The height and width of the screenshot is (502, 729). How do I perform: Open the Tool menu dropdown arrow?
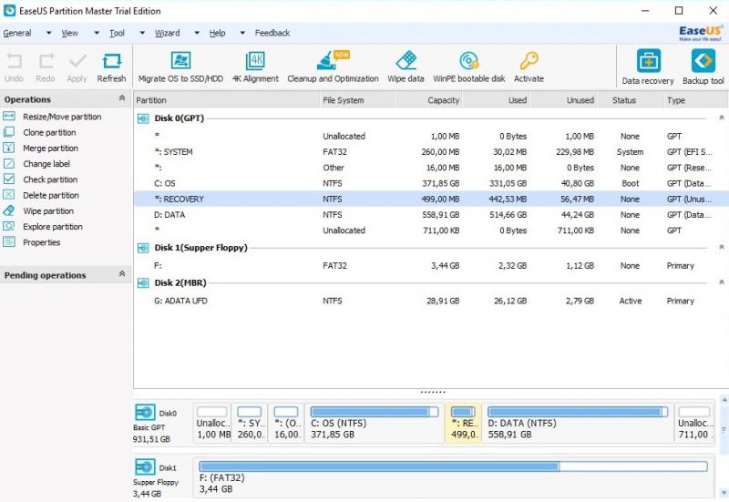(142, 33)
